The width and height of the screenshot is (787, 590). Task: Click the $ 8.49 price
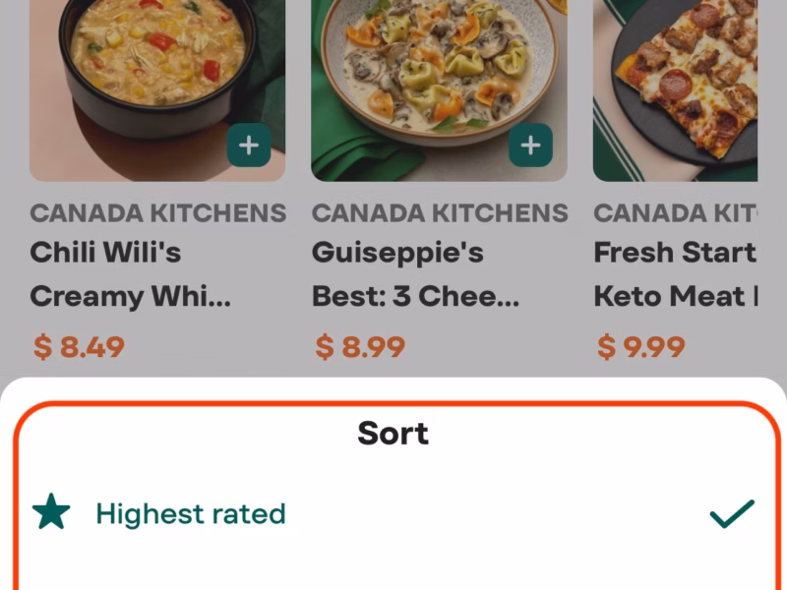tap(80, 346)
